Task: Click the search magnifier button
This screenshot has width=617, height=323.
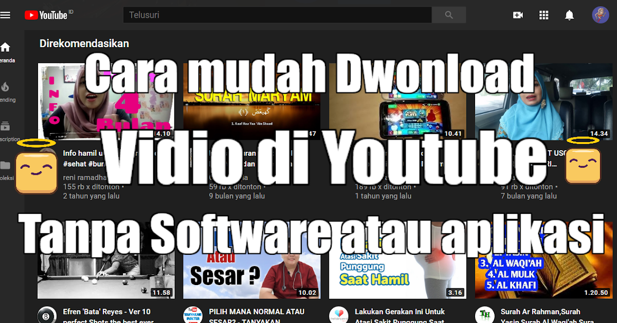Action: point(448,15)
